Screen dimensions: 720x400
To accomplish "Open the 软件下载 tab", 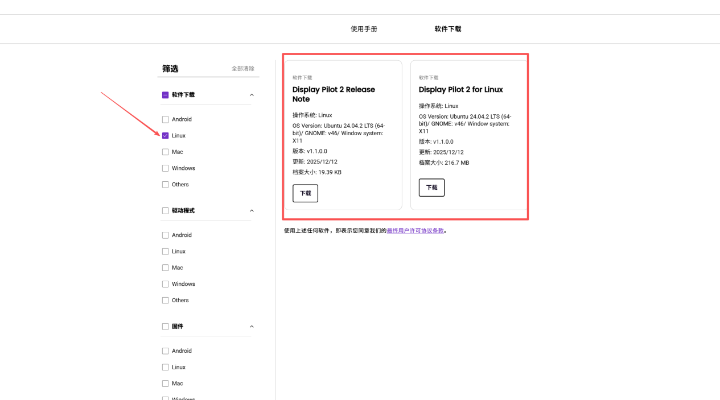I will click(x=448, y=29).
